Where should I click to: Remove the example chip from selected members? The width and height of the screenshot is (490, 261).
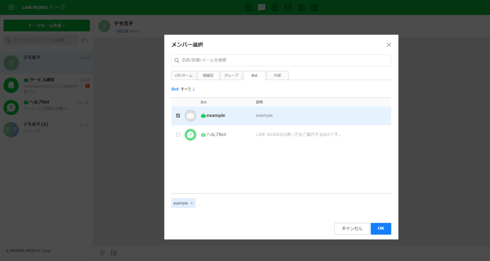click(x=192, y=203)
